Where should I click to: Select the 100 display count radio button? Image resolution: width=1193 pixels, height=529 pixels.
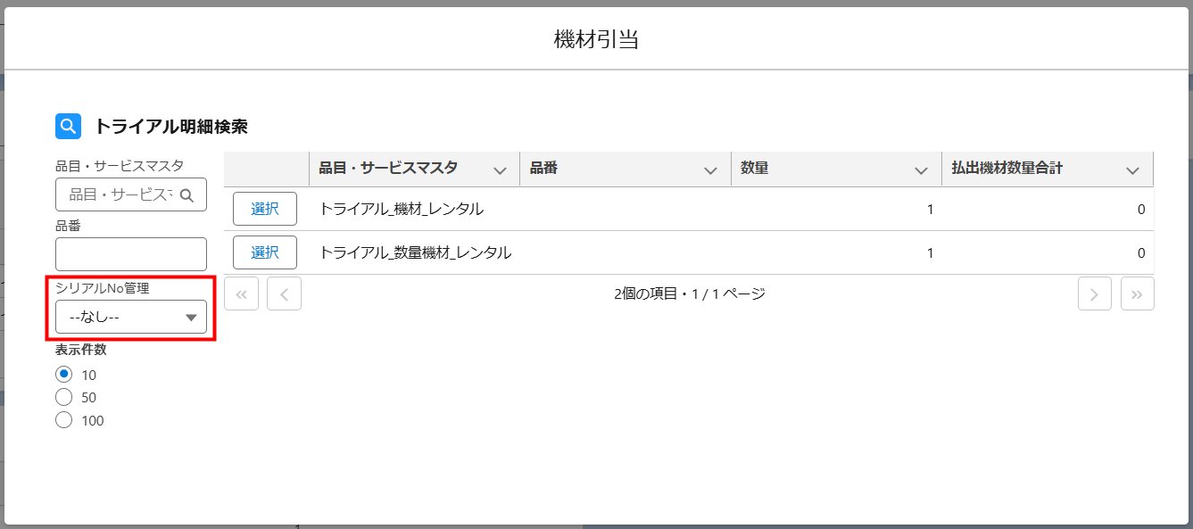pos(63,421)
